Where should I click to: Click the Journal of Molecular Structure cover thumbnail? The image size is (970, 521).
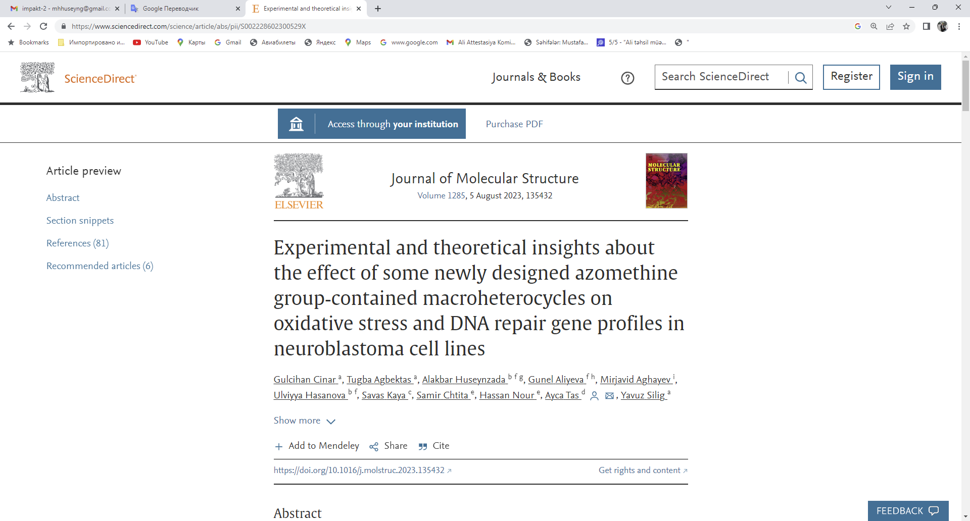pyautogui.click(x=666, y=181)
